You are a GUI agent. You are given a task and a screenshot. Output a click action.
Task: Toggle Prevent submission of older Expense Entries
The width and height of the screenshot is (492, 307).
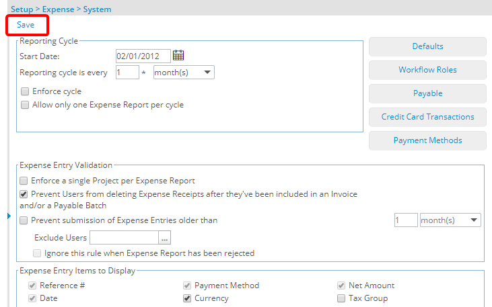point(24,220)
